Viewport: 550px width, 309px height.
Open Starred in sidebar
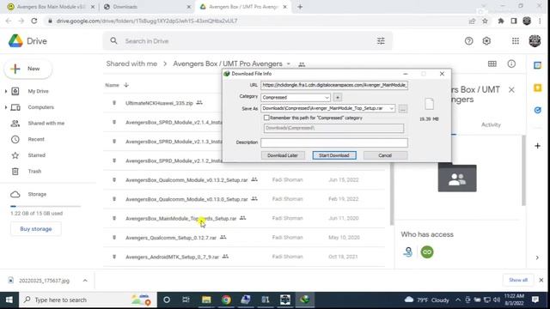tap(36, 155)
